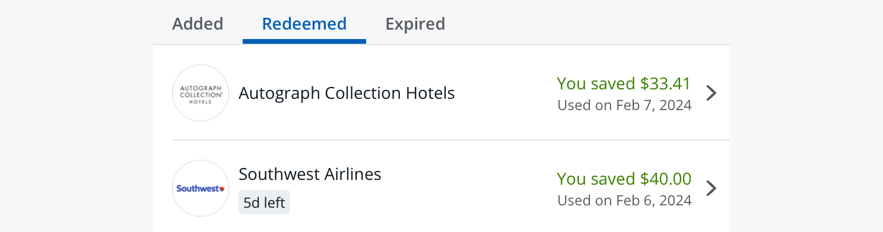This screenshot has height=232, width=883.
Task: Expand the Southwest Airlines offer chevron
Action: (712, 188)
